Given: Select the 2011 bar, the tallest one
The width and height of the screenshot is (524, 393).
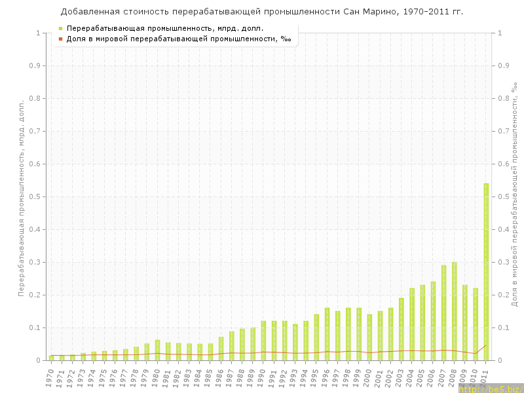Looking at the screenshot, I should tap(486, 272).
